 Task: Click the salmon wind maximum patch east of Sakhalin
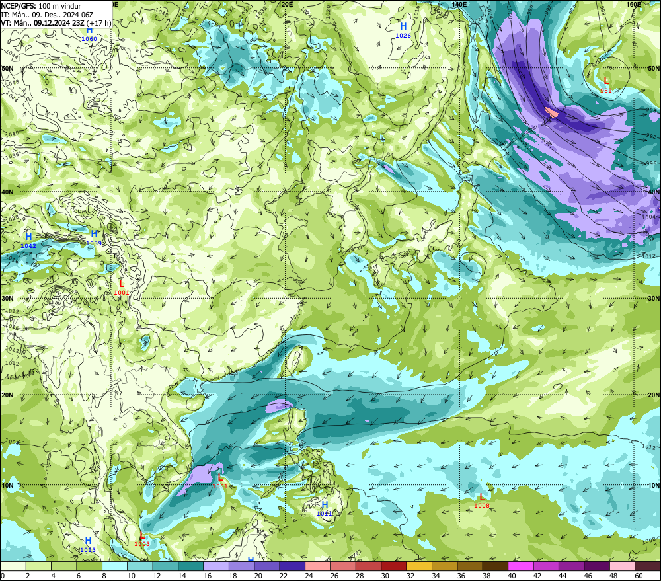pos(551,112)
